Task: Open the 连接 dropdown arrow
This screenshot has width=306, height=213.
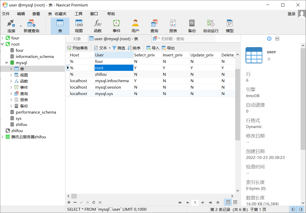Action: [x=21, y=26]
